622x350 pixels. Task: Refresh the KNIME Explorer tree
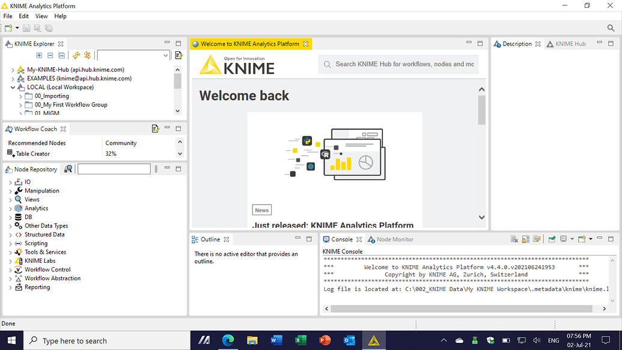tap(76, 55)
